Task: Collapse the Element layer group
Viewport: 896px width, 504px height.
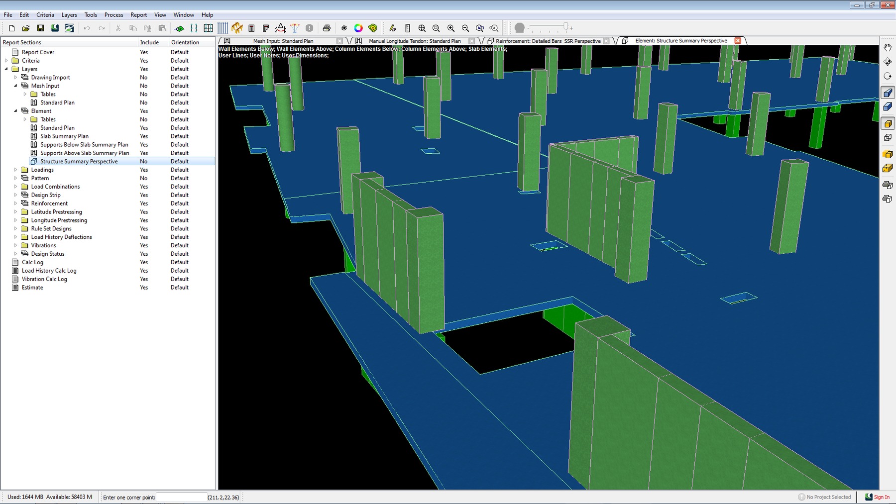Action: (15, 111)
